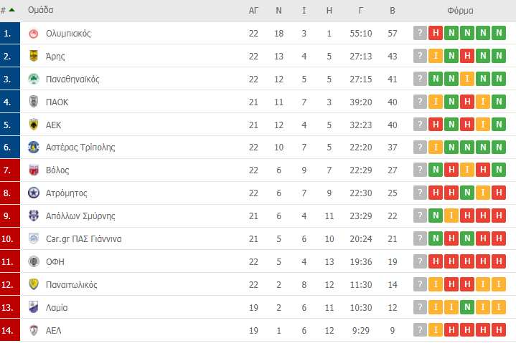Click Olympiacos grey question-mark form box
The width and height of the screenshot is (516, 343).
[x=420, y=34]
